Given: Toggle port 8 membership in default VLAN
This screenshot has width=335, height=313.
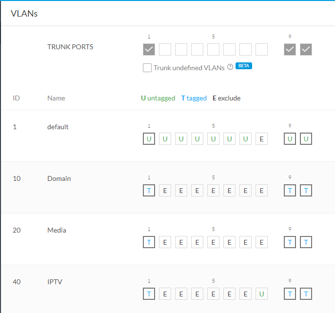Looking at the screenshot, I should click(262, 139).
